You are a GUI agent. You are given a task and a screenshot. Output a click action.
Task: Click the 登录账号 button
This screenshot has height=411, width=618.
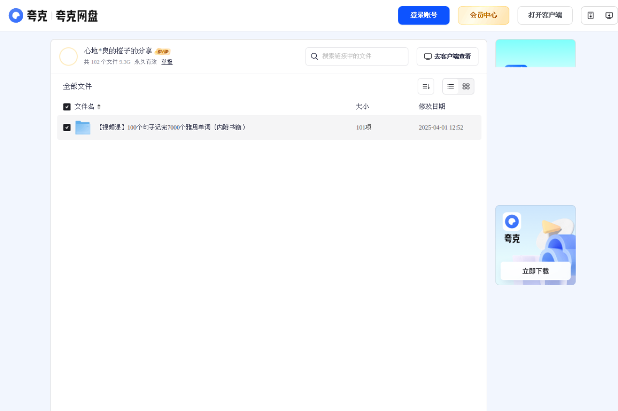pyautogui.click(x=423, y=15)
